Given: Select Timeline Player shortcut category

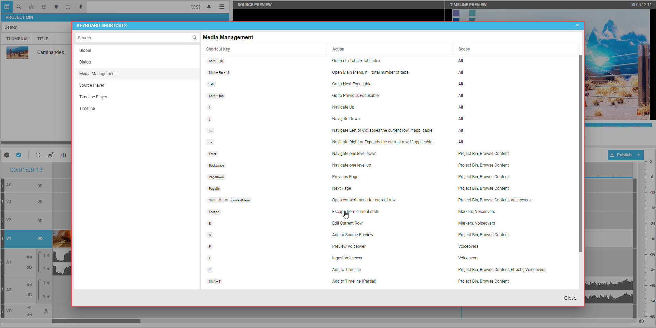Looking at the screenshot, I should point(93,97).
